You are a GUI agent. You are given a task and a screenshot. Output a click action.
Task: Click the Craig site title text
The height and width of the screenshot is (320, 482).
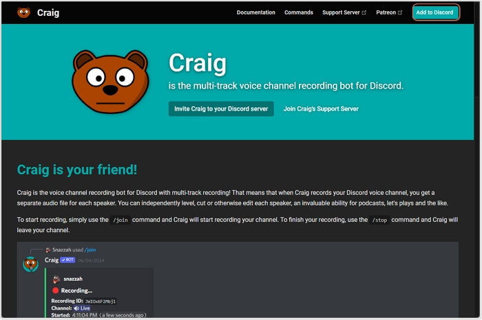[x=48, y=12]
